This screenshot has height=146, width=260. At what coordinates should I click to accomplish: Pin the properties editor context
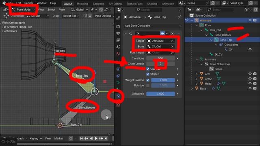(180, 17)
